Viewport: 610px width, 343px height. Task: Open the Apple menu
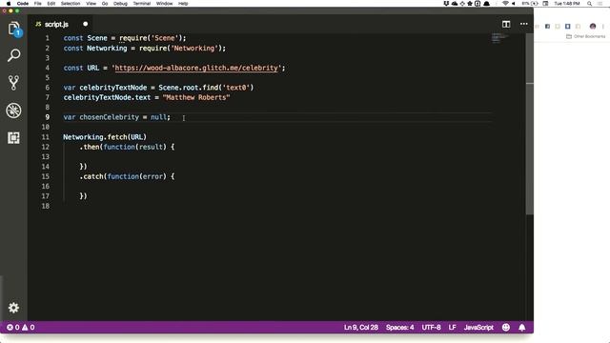click(9, 4)
